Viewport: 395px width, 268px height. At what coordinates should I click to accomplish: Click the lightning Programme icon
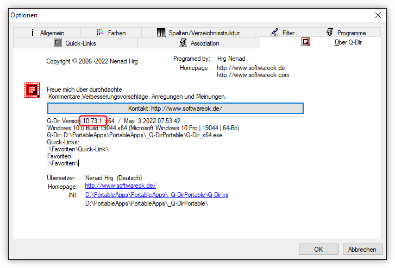[x=330, y=32]
